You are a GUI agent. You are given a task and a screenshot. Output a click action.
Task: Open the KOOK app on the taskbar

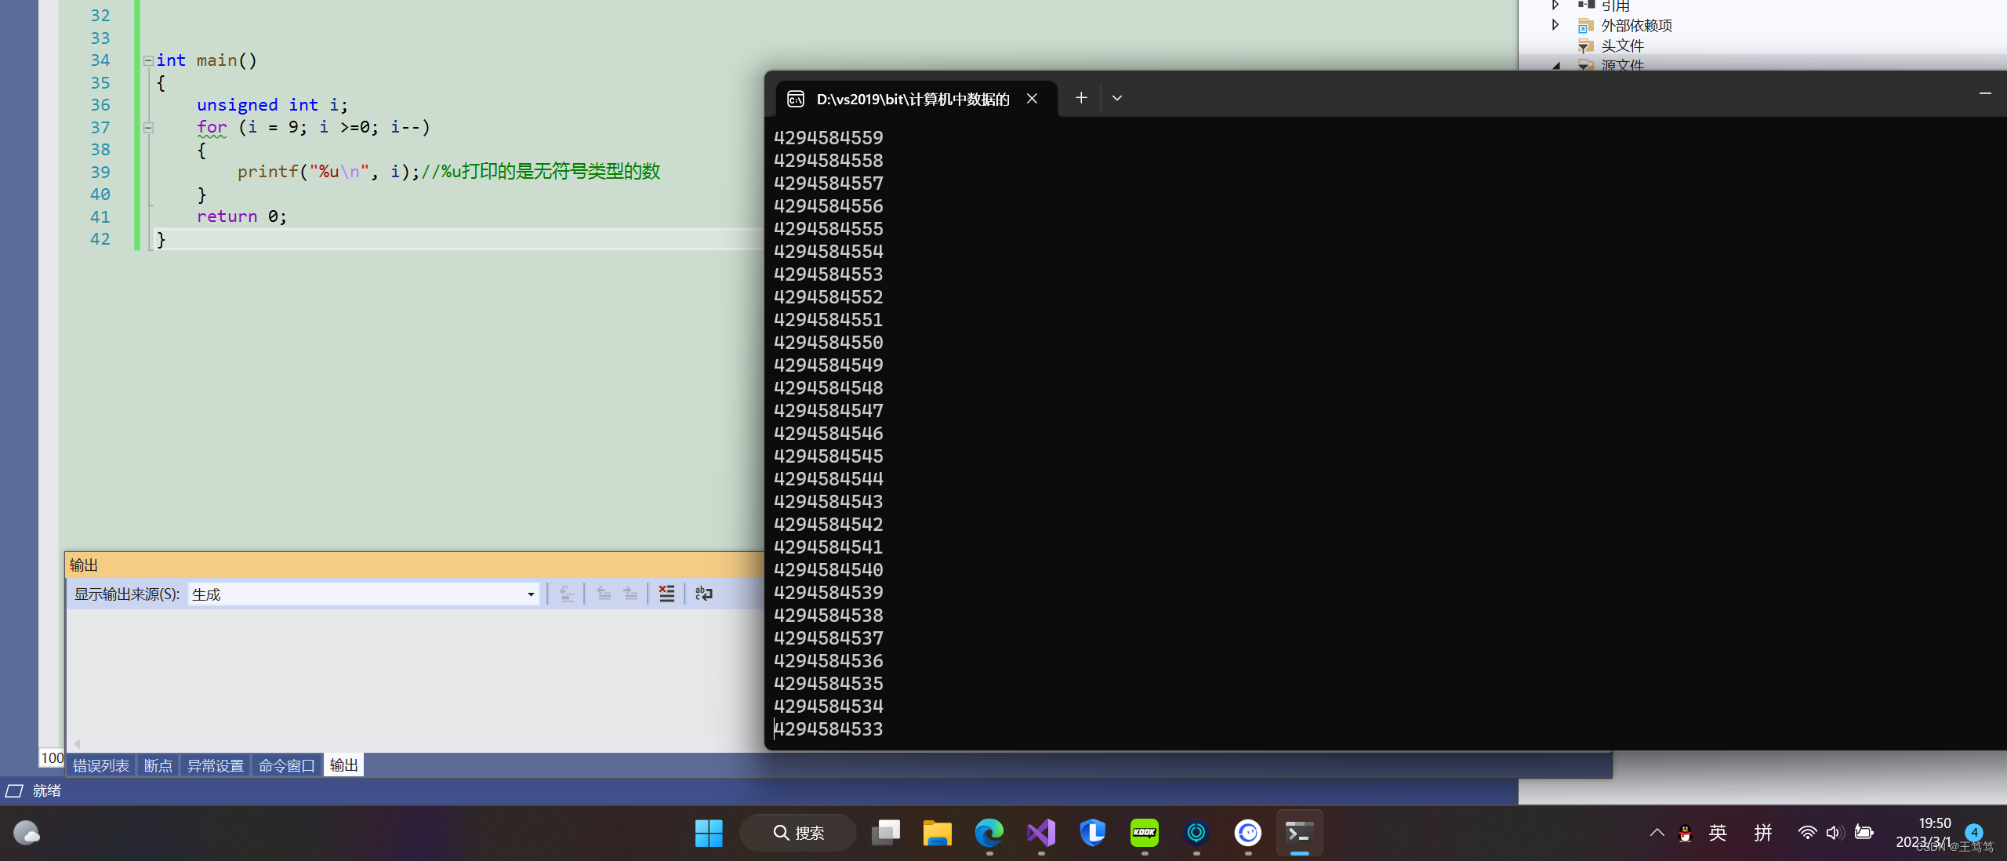point(1145,833)
